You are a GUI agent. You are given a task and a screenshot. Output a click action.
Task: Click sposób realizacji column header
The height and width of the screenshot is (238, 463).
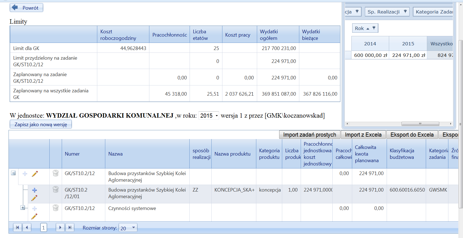tap(200, 154)
